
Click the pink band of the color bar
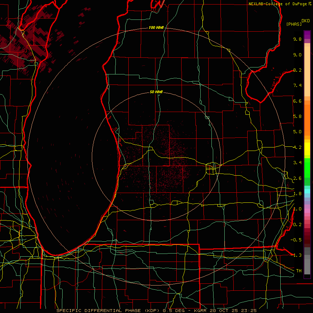(x=307, y=211)
